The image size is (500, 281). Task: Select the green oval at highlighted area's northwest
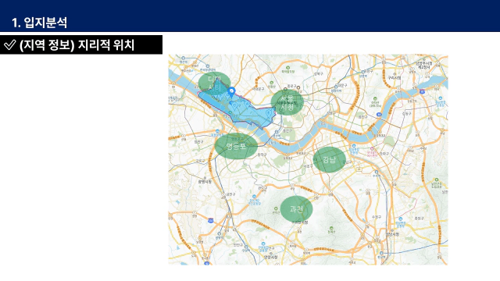[214, 82]
